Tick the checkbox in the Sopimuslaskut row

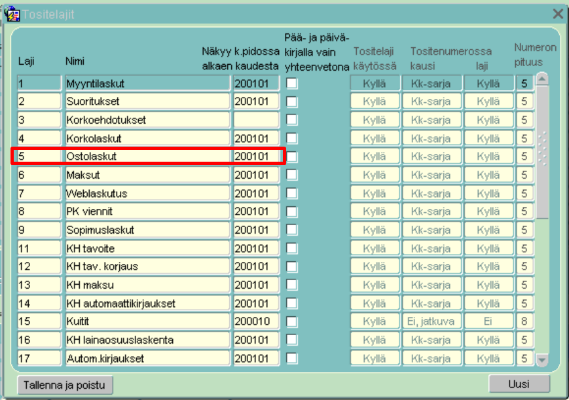click(292, 230)
